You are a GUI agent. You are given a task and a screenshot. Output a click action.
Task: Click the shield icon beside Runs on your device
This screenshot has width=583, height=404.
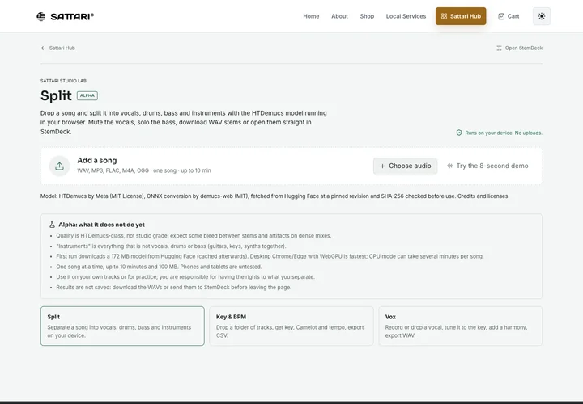click(459, 133)
